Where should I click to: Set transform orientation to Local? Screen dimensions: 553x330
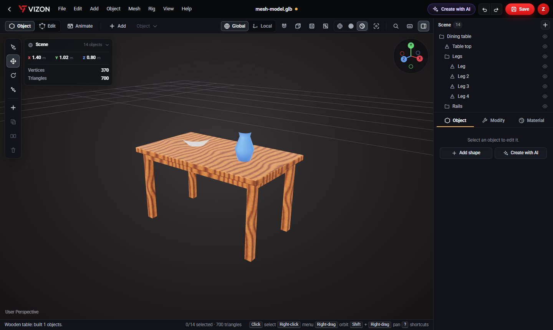(x=262, y=26)
